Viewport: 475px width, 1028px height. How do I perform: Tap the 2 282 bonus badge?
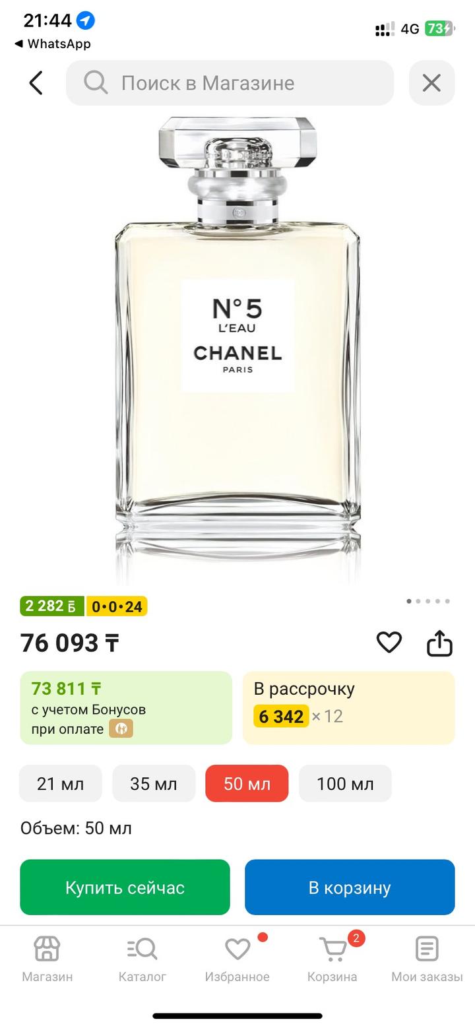[x=52, y=606]
